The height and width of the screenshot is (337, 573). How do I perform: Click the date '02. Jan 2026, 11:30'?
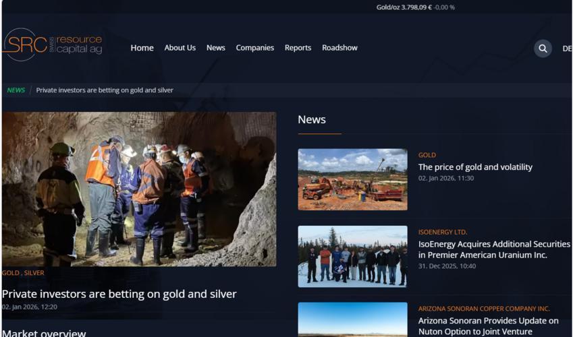446,178
